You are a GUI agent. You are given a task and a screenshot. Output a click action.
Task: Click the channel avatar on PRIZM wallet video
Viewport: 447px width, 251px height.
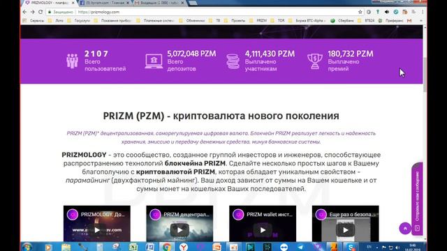pyautogui.click(x=238, y=215)
